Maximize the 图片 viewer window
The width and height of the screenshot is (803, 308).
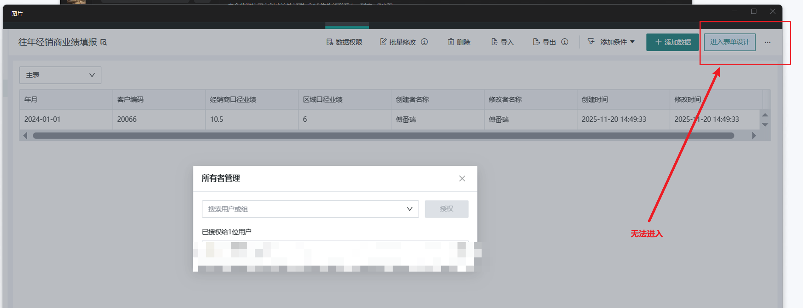(x=754, y=11)
